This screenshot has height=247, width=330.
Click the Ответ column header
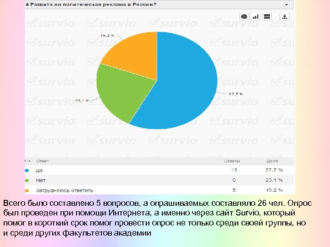[x=43, y=161]
